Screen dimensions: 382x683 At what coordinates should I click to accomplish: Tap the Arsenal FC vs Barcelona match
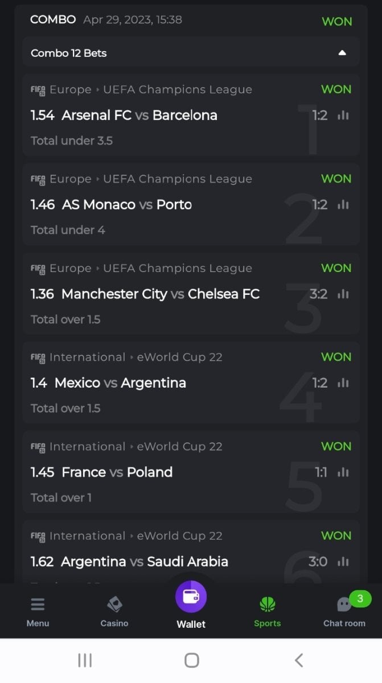coord(139,116)
